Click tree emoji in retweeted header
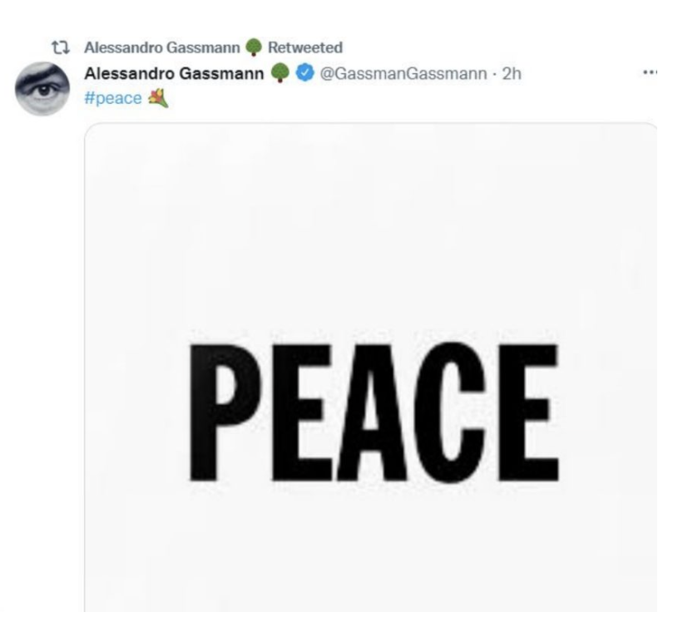 254,47
